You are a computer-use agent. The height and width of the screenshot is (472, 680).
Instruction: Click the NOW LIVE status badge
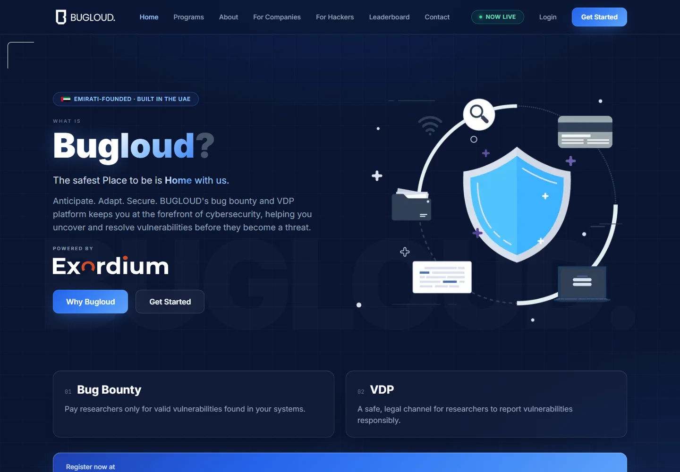coord(497,17)
